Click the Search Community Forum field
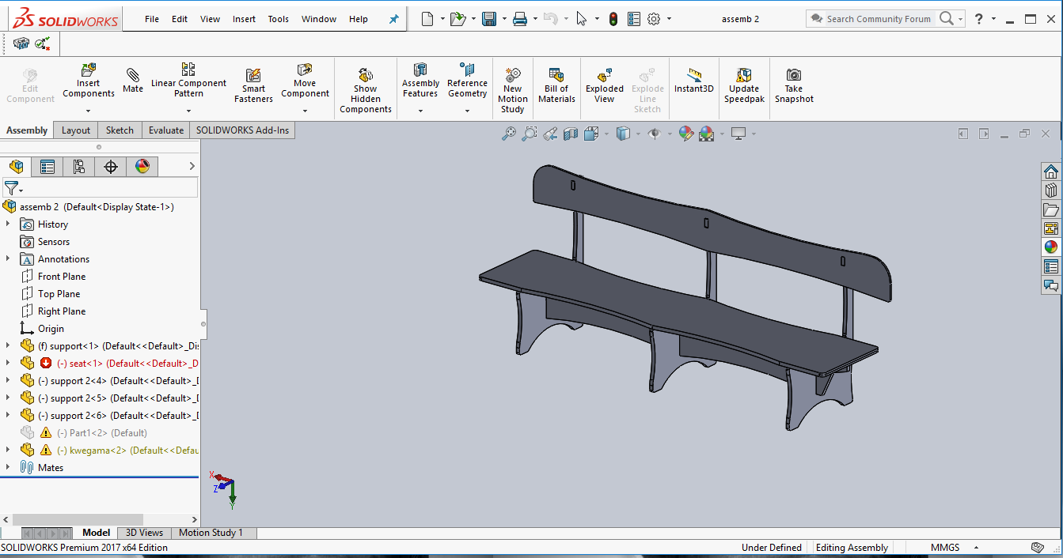Screen dimensions: 1063x558 [x=878, y=19]
